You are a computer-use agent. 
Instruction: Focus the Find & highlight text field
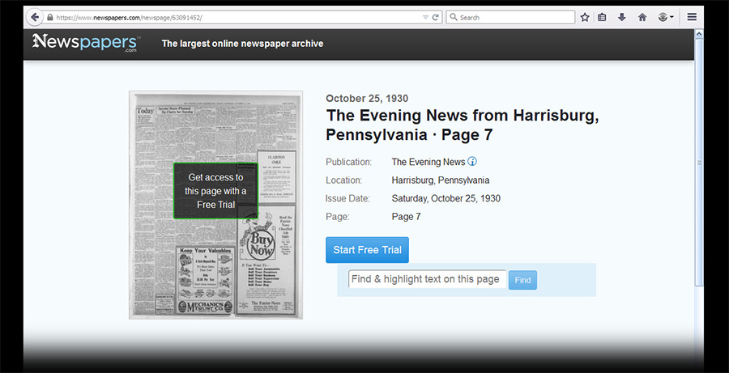427,279
